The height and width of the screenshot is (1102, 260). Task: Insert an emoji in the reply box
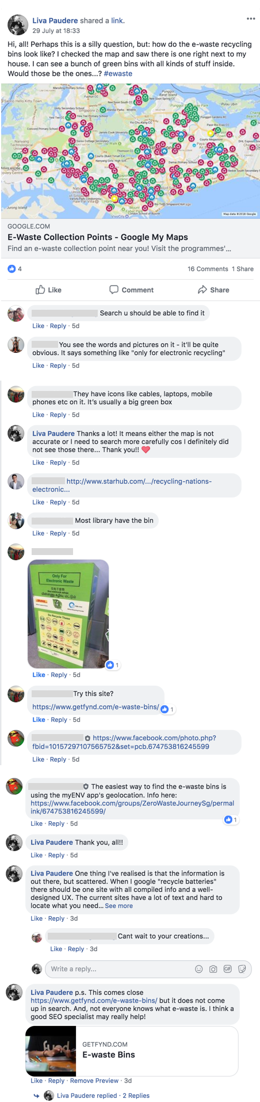pyautogui.click(x=199, y=969)
